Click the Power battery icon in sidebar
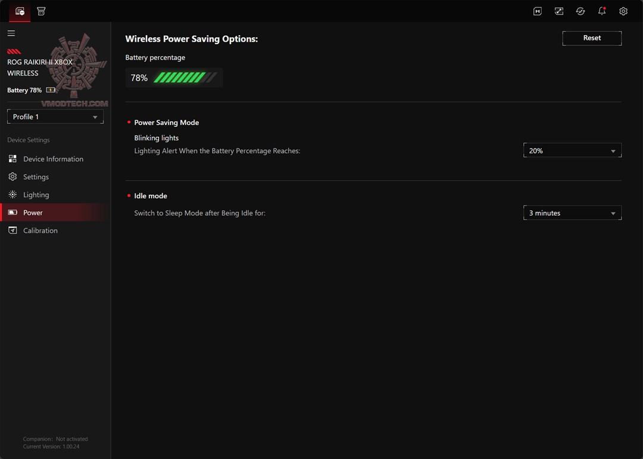The height and width of the screenshot is (459, 643). point(13,213)
